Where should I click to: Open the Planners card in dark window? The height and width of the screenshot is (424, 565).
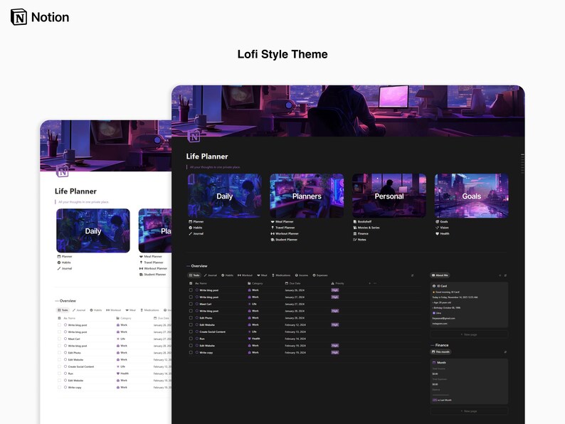(307, 196)
